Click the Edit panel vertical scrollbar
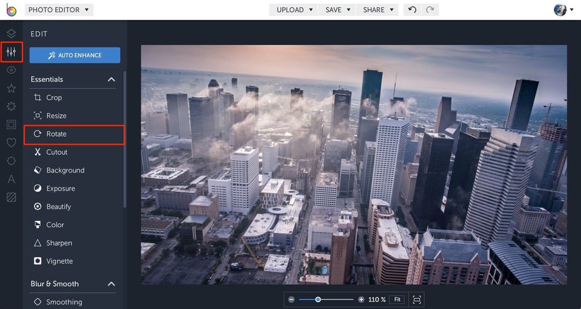 click(125, 139)
